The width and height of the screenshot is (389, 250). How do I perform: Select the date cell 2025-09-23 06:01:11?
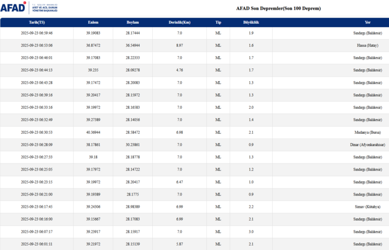pyautogui.click(x=37, y=244)
